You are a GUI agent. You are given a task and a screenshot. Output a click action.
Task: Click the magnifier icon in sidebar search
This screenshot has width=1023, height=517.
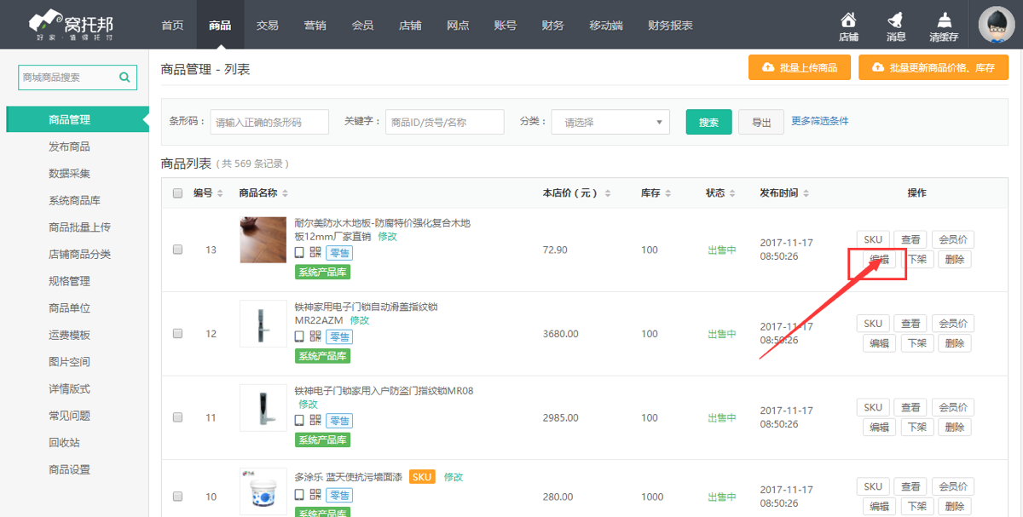124,77
